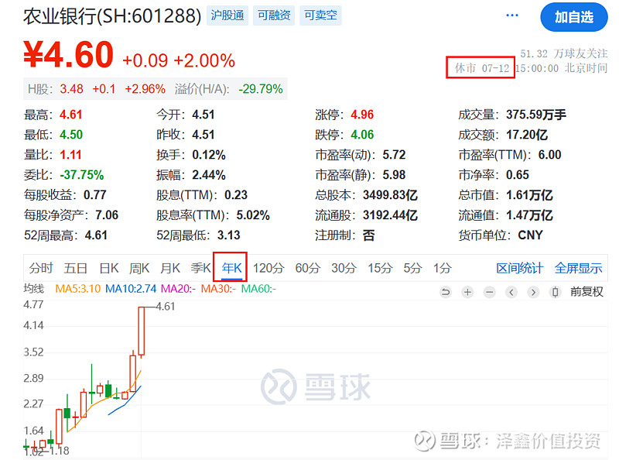Click the 成交量 value 375.59万手

pyautogui.click(x=536, y=115)
